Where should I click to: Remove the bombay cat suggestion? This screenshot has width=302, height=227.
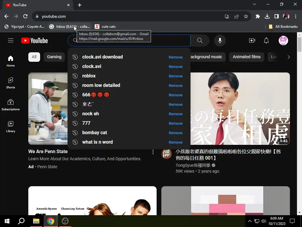pos(175,133)
